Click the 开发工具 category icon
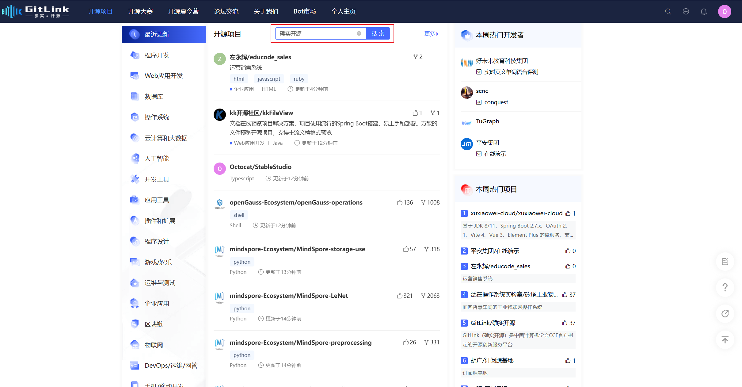 [x=135, y=179]
